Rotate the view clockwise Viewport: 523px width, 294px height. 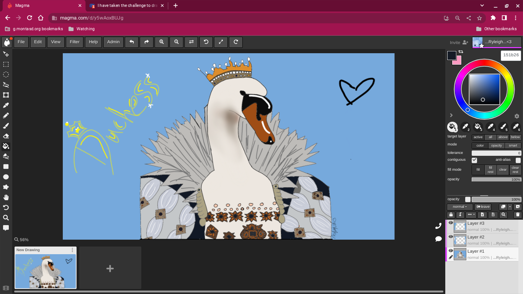[x=236, y=42]
